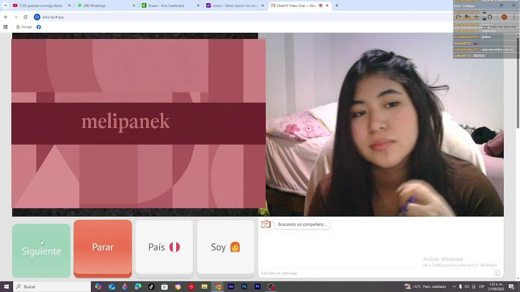Image resolution: width=520 pixels, height=292 pixels.
Task: Click the ome.tv address bar
Action: click(244, 17)
